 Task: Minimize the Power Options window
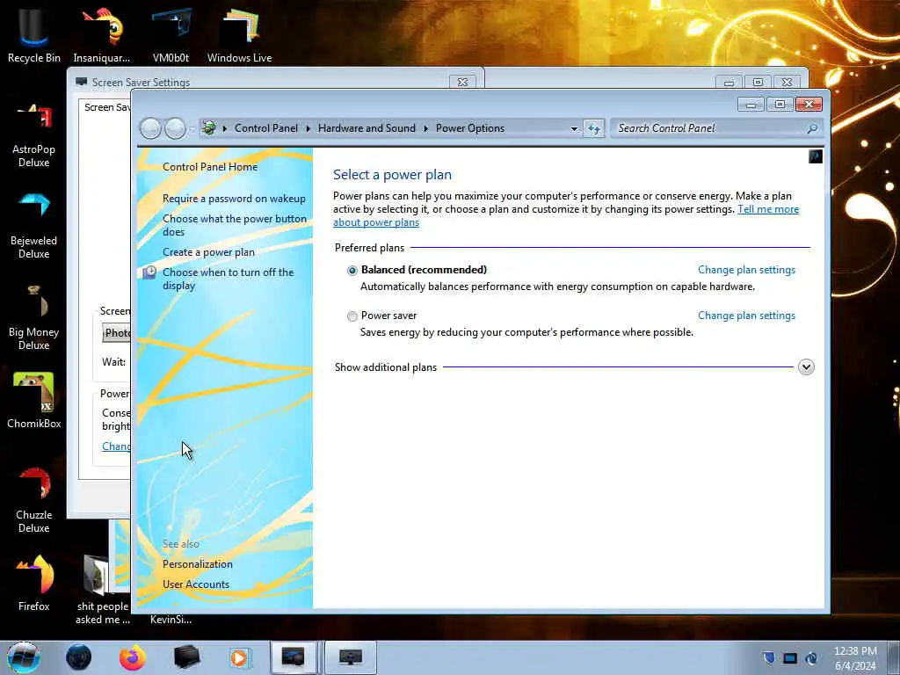pyautogui.click(x=751, y=104)
